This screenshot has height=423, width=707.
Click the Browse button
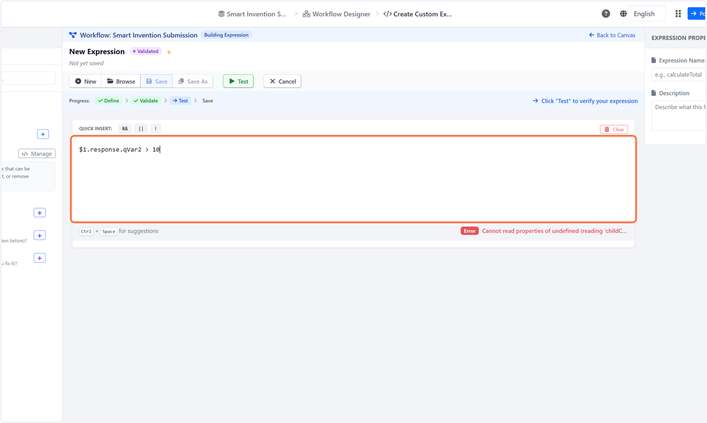click(121, 81)
